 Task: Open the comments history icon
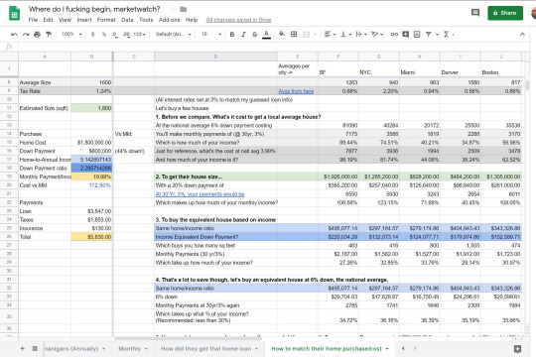pyautogui.click(x=475, y=13)
